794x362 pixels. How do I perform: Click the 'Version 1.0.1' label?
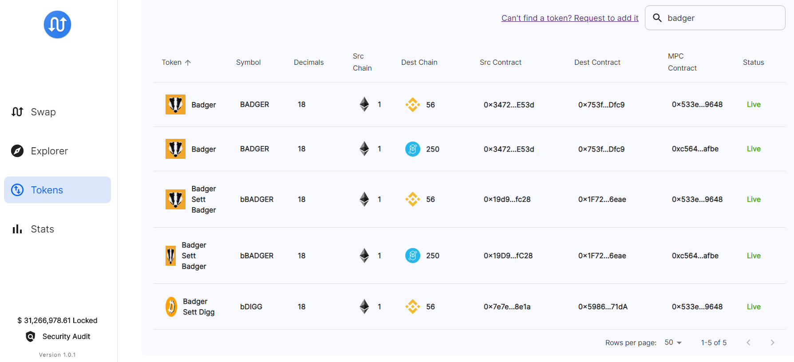57,355
